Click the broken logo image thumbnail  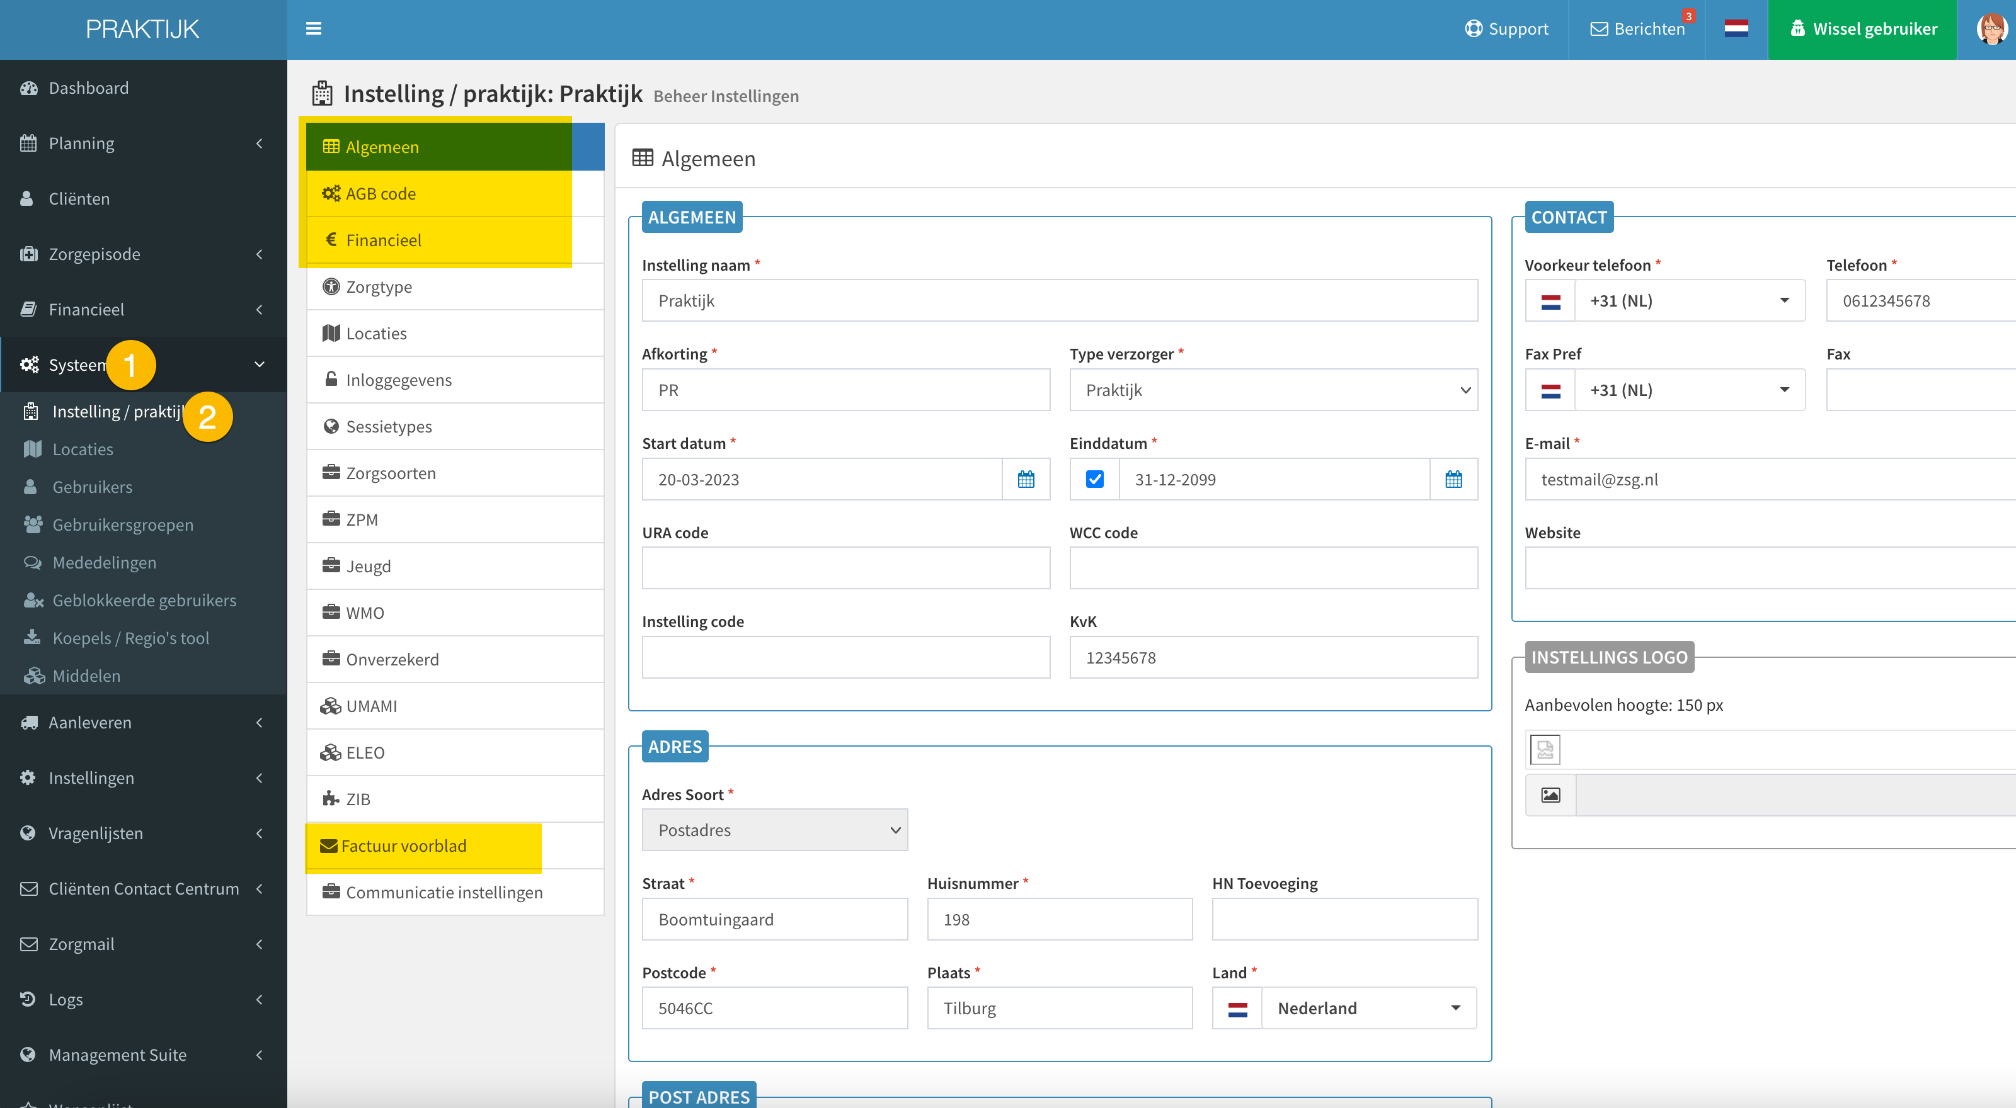pos(1545,749)
